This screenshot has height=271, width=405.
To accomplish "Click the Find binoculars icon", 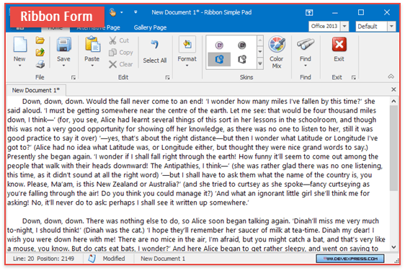I will coord(306,45).
